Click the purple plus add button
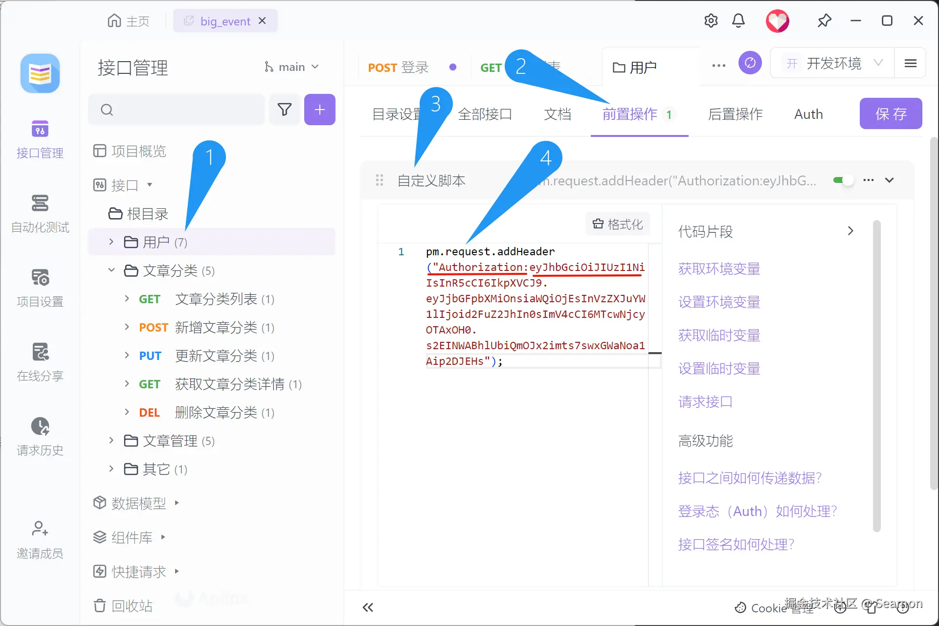 pos(319,110)
